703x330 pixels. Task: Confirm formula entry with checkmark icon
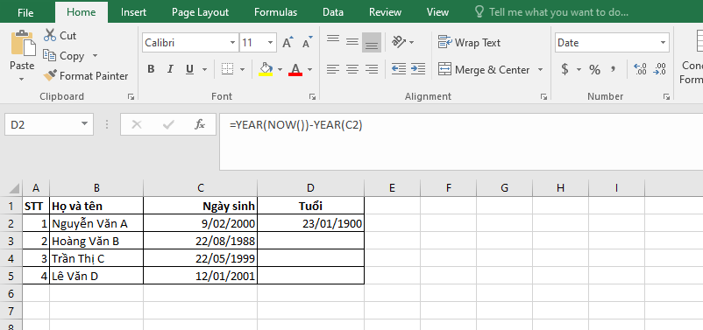(x=168, y=124)
